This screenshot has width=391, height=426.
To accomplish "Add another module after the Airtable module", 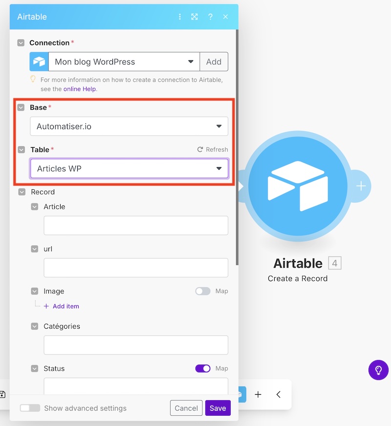I will click(361, 186).
